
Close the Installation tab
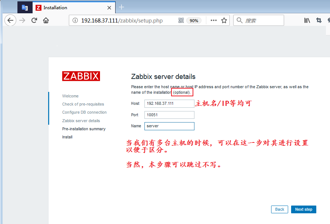(109, 7)
